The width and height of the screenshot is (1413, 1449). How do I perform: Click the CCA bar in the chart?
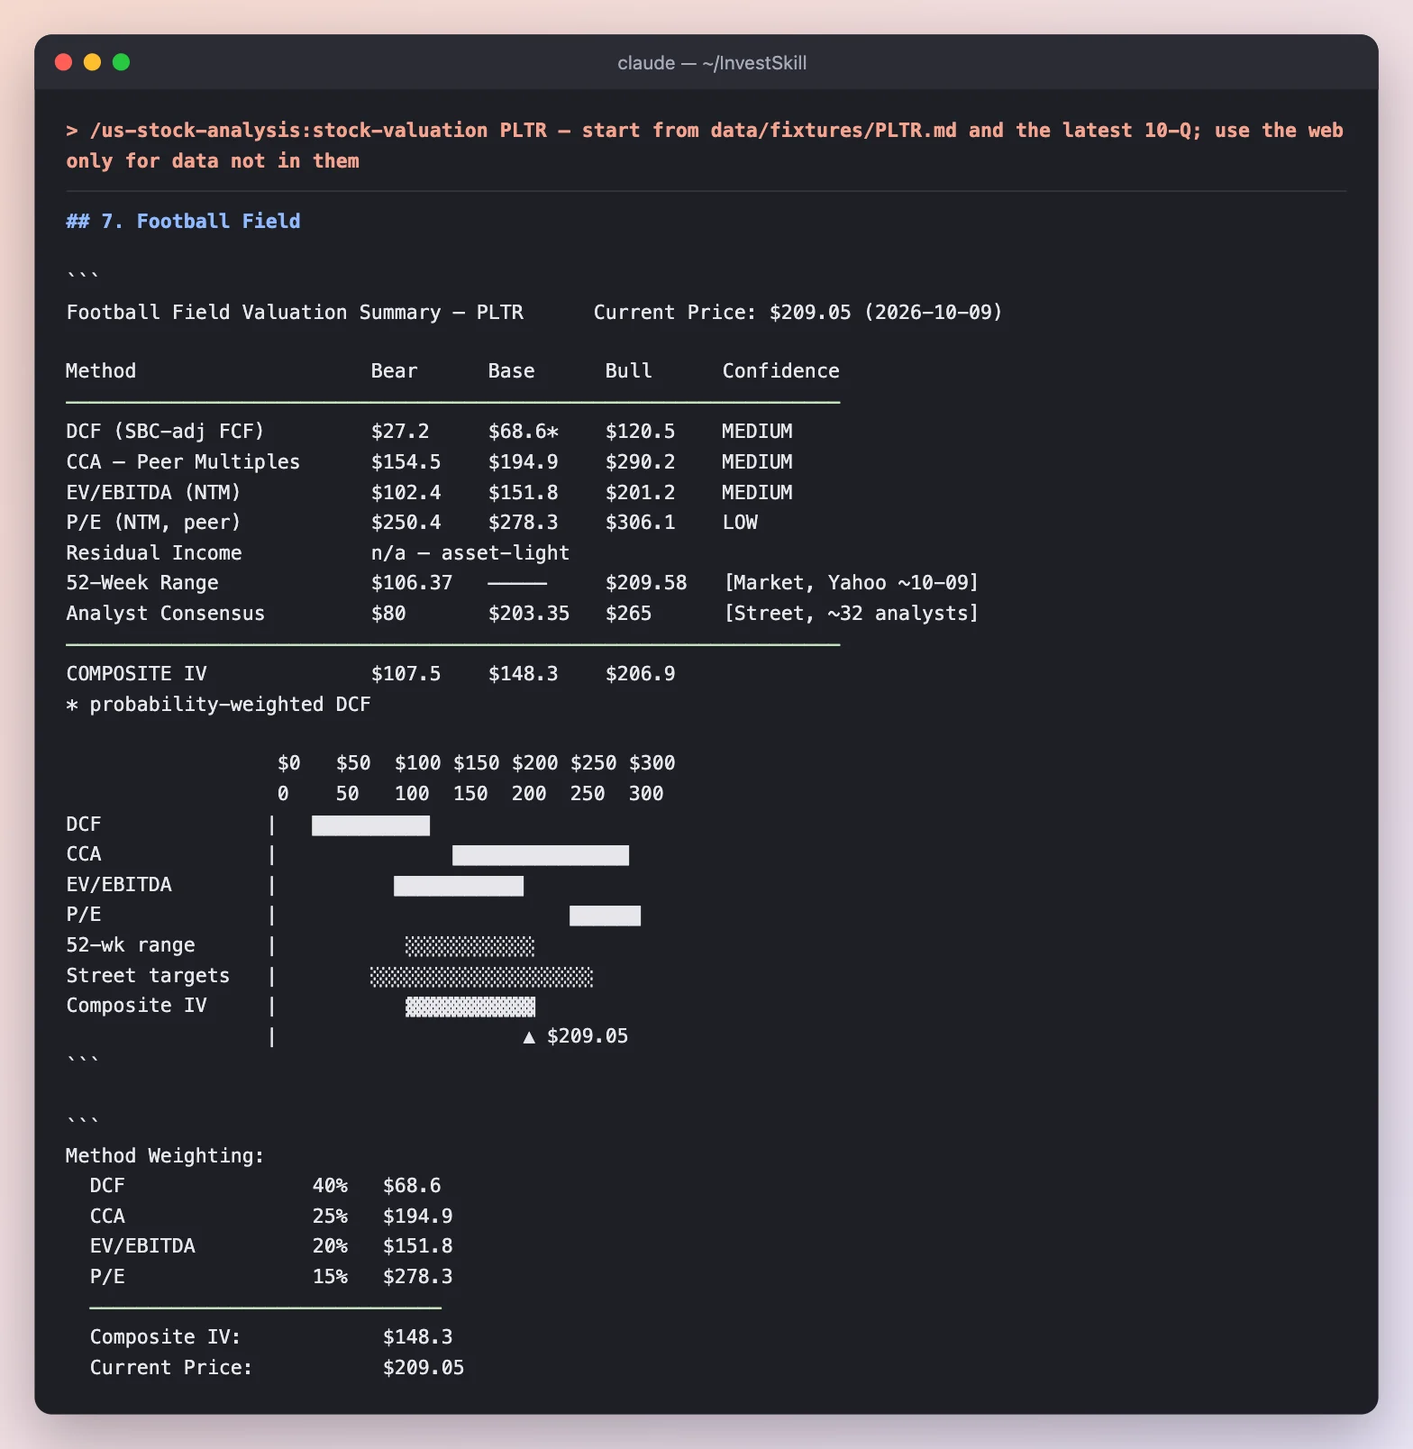[x=541, y=855]
